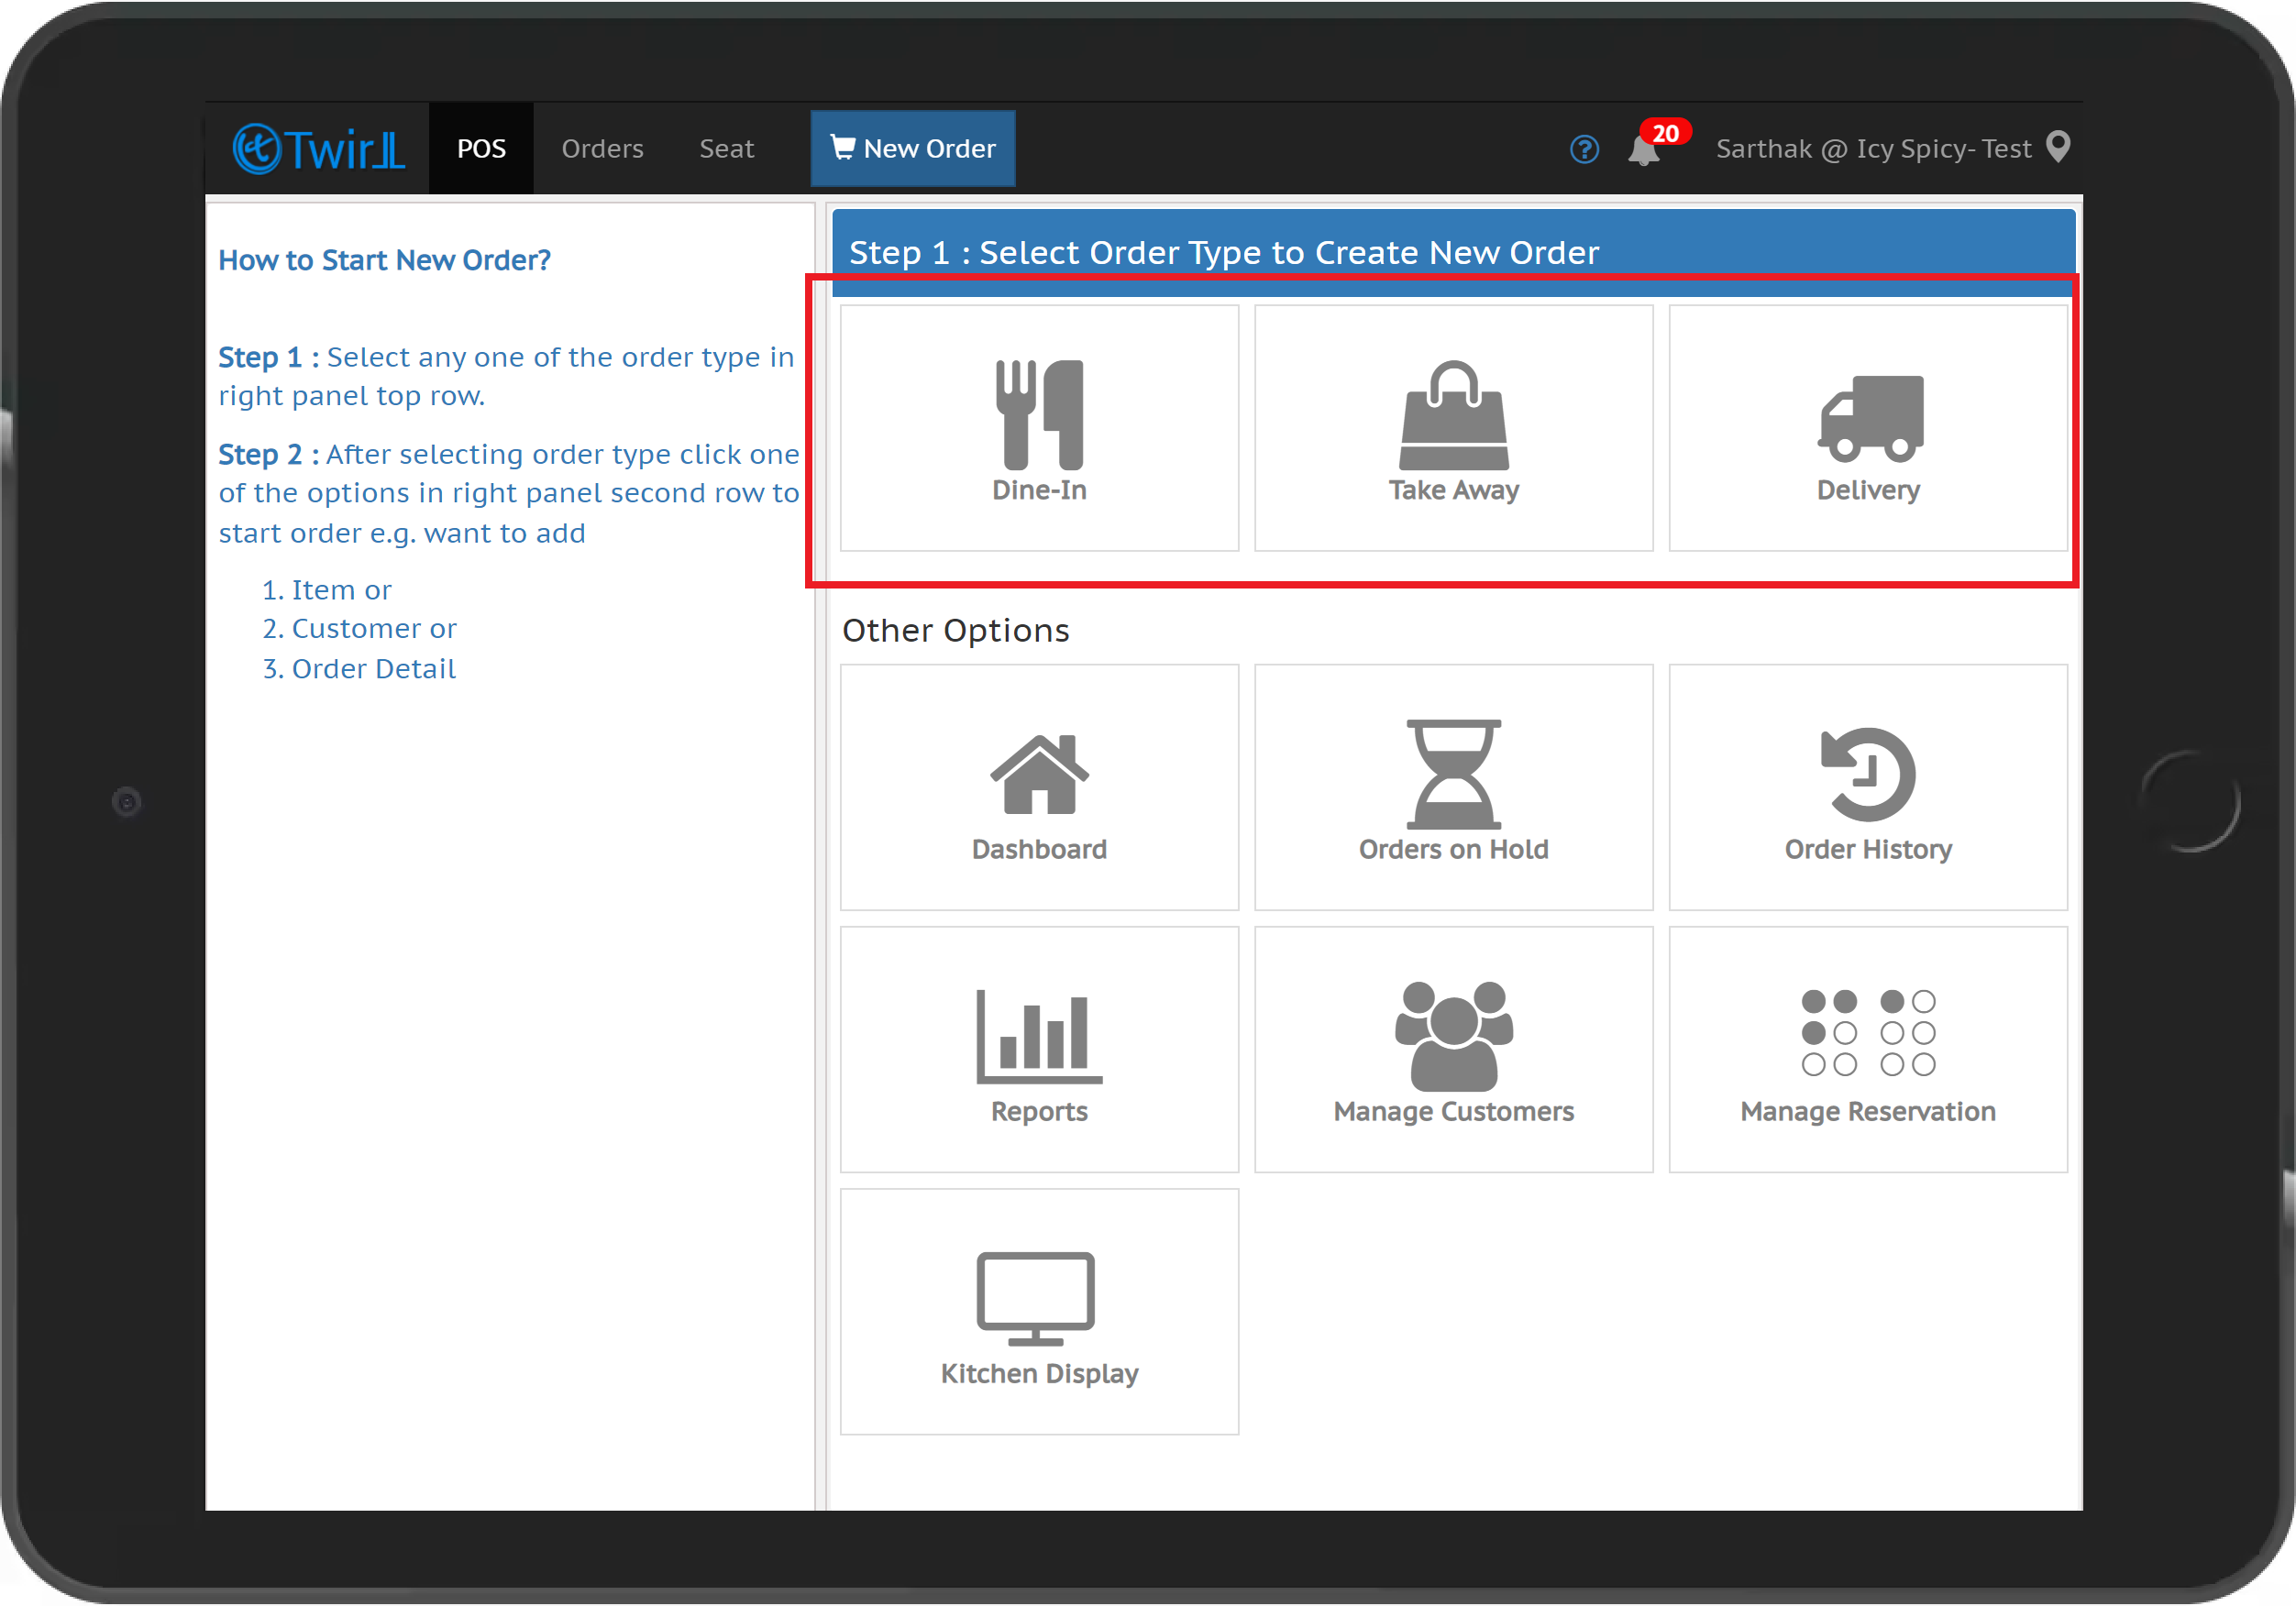This screenshot has width=2296, height=1606.
Task: Click the Step 1 header bar
Action: (1453, 252)
